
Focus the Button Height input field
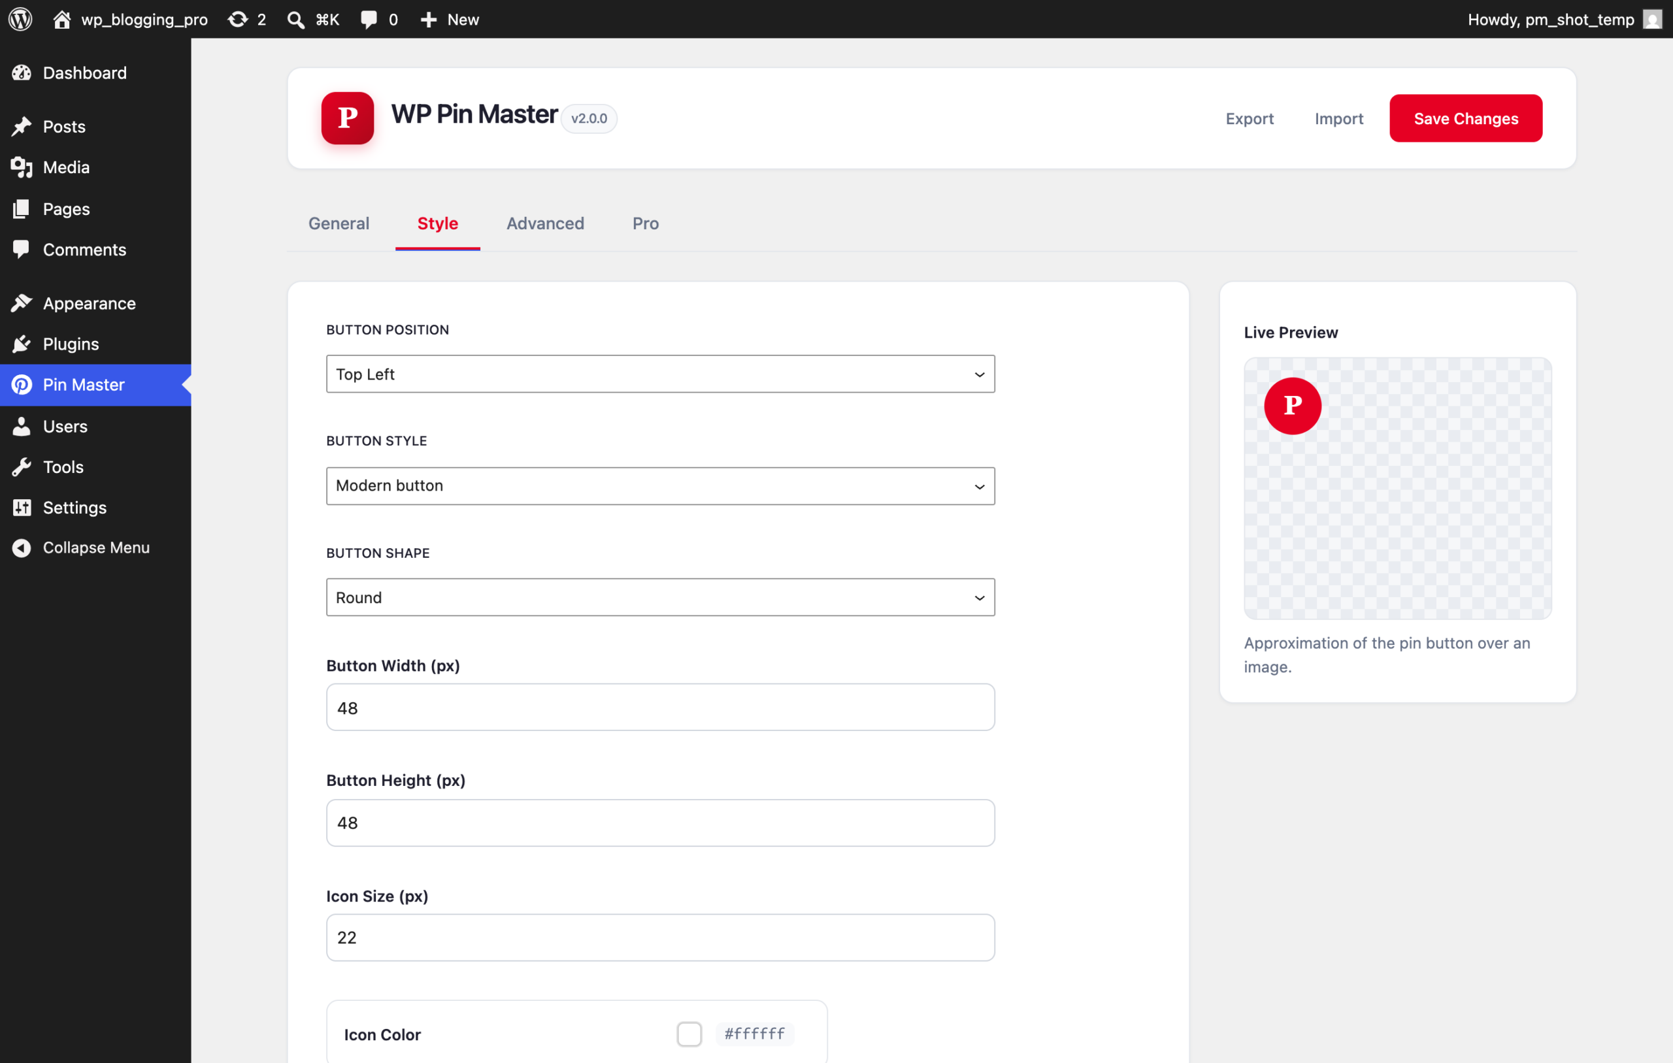coord(660,823)
